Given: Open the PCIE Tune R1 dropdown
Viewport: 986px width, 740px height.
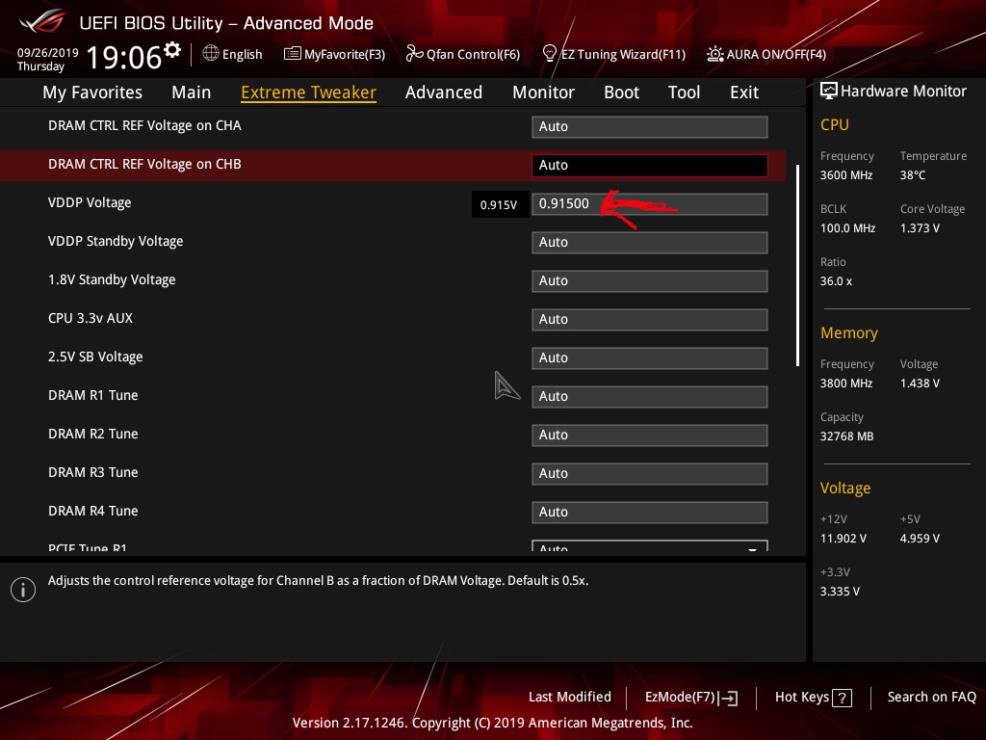Looking at the screenshot, I should click(650, 546).
